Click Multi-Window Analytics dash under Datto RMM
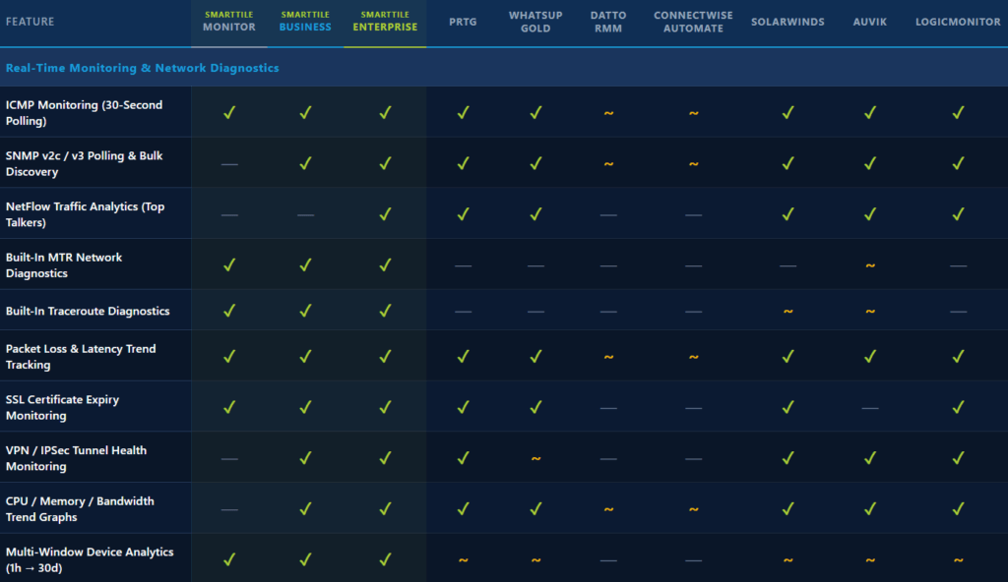1008x582 pixels. point(608,560)
